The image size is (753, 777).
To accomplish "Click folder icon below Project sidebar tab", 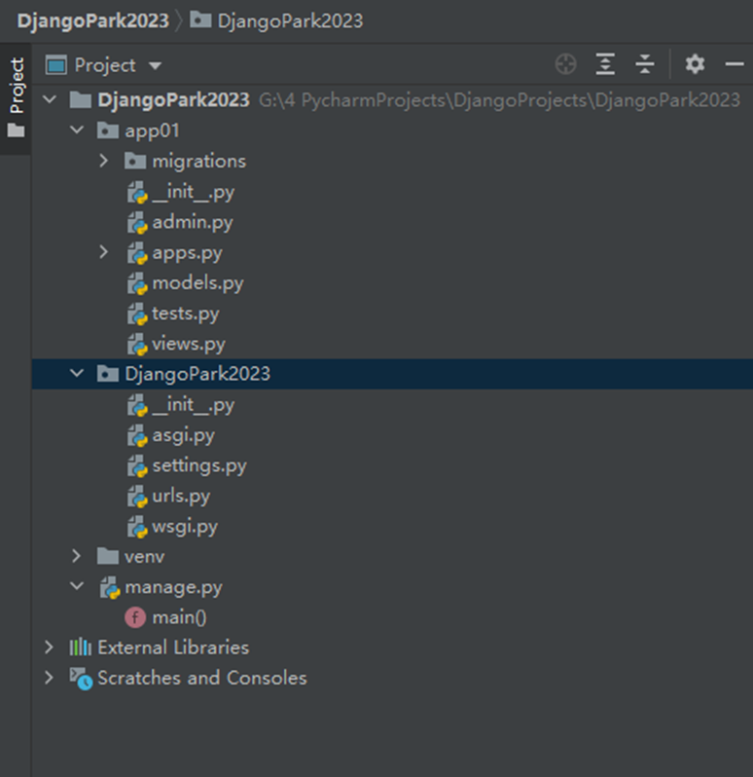I will point(16,130).
